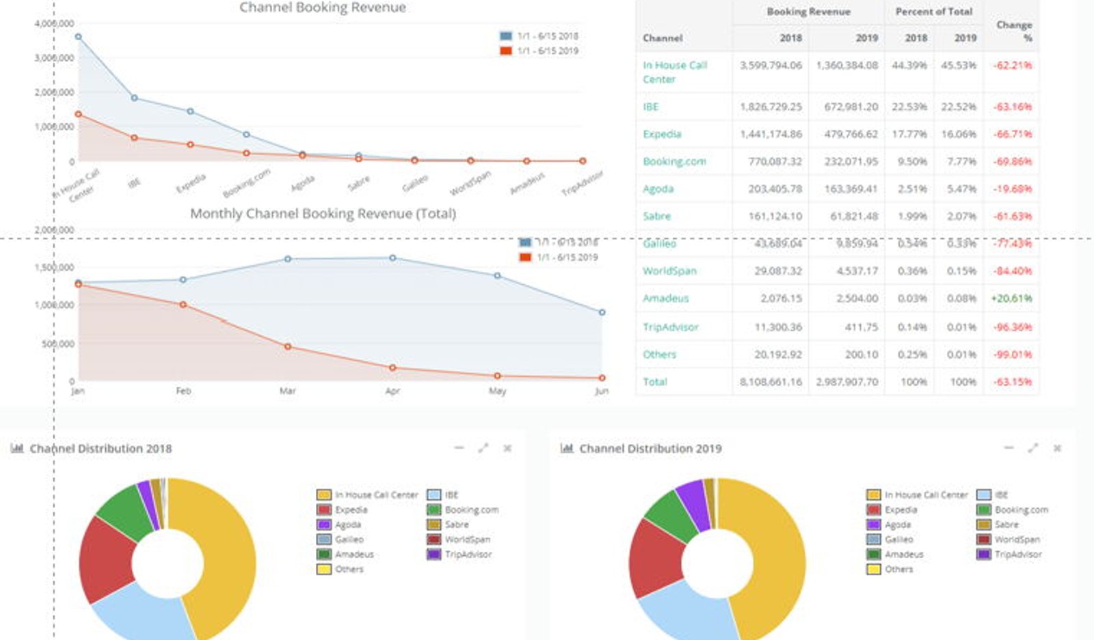Image resolution: width=1094 pixels, height=640 pixels.
Task: Toggle Sabre in 2018 distribution legend
Action: pos(448,525)
